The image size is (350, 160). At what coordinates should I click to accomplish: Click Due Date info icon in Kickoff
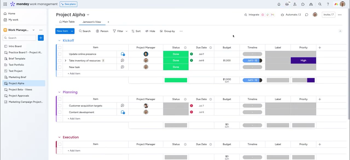pyautogui.click(x=211, y=48)
